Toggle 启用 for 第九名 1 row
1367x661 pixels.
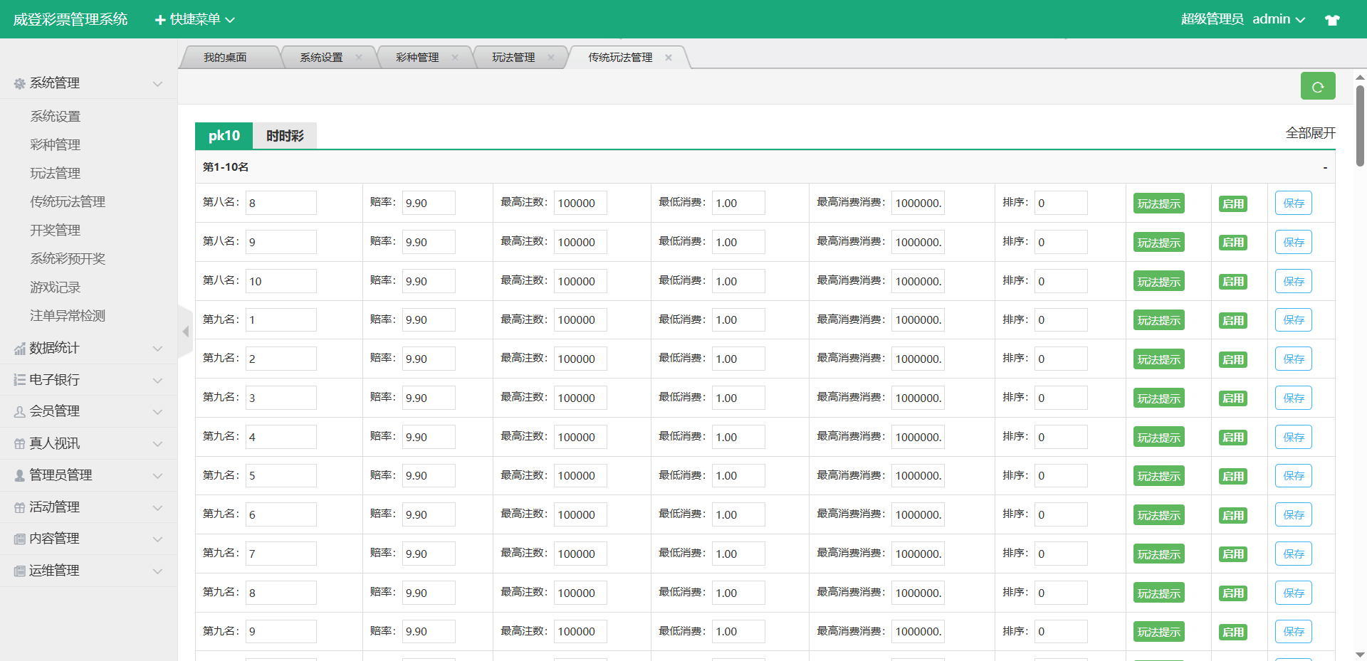pyautogui.click(x=1233, y=320)
